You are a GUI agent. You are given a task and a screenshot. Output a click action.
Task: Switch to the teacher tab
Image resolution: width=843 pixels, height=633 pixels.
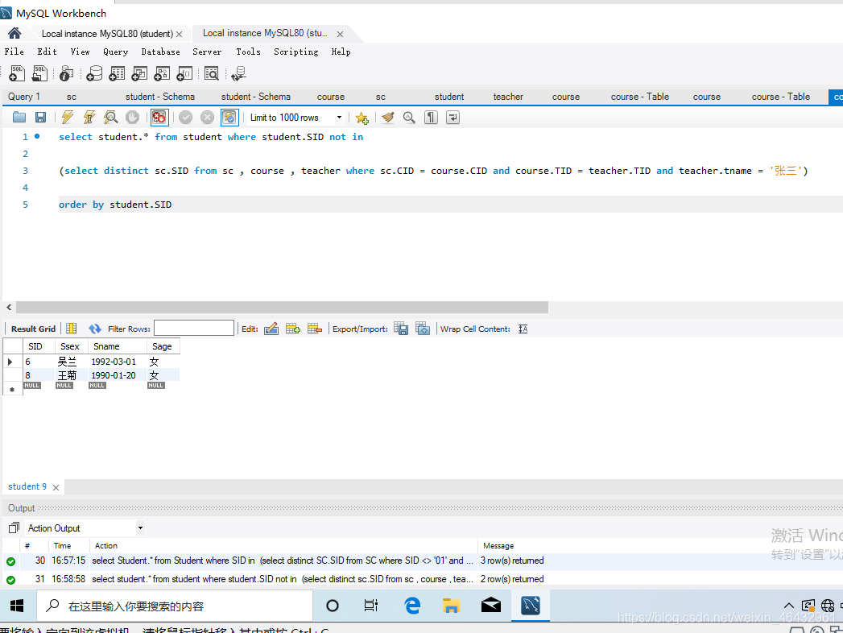click(x=508, y=97)
